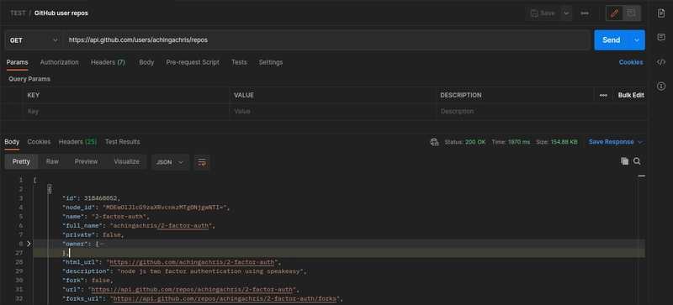This screenshot has height=305, width=673.
Task: Open the Info icon in right sidebar
Action: click(661, 87)
